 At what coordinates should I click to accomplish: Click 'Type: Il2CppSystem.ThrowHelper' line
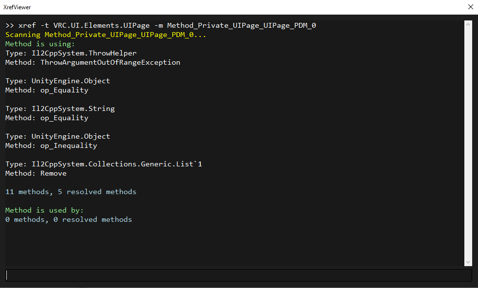71,53
